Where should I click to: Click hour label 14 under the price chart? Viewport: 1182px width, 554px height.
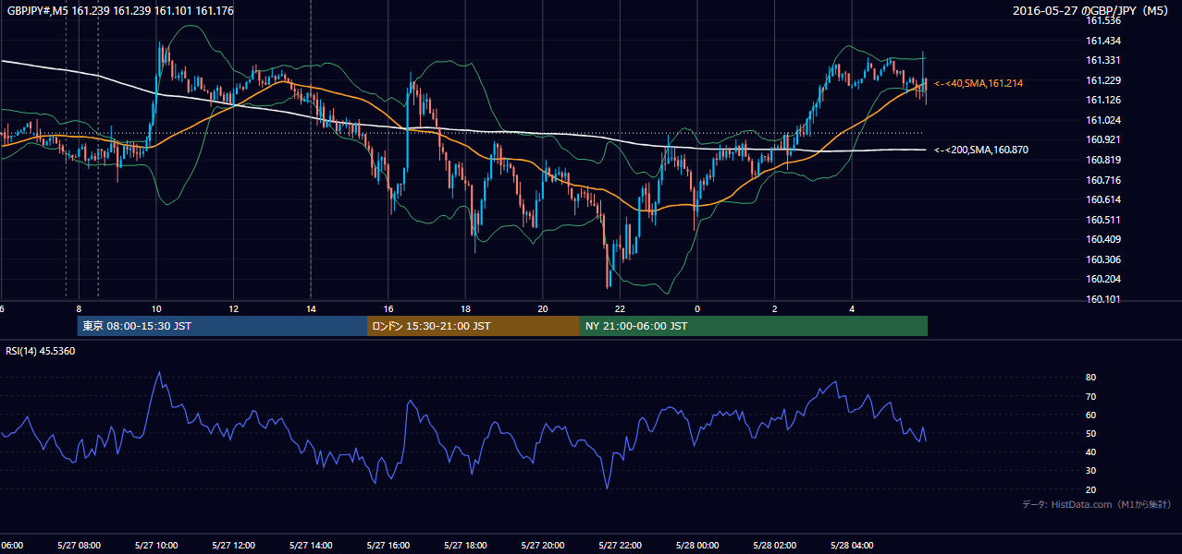click(311, 309)
